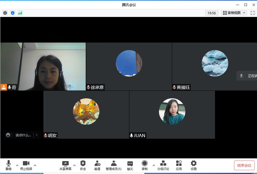Screen dimensions: 257x174
Task: Open the 共享屏幕 share screen tool
Action: click(x=65, y=165)
